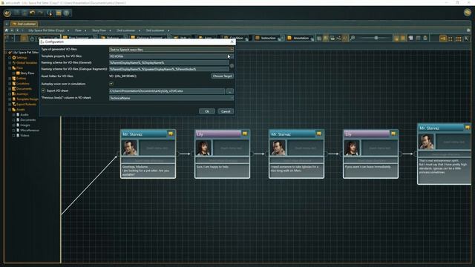Select the highlighted flow view mode icon
This screenshot has width=475, height=267.
tap(443, 38)
